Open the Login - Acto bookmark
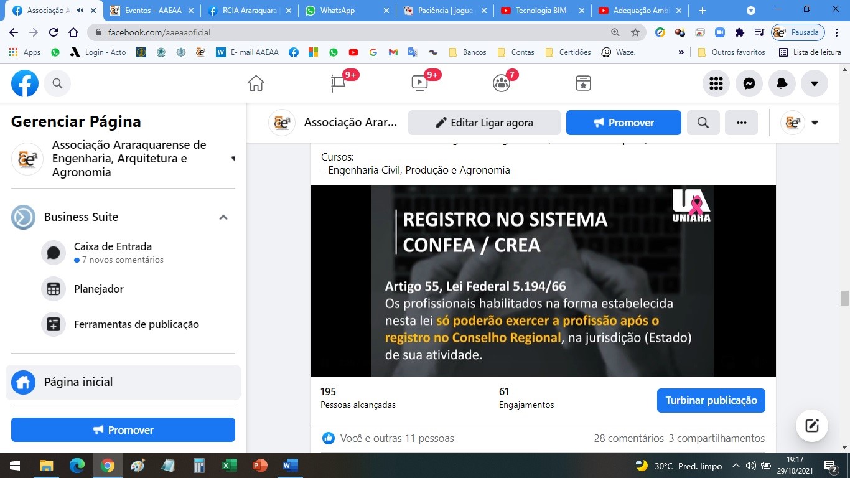850x478 pixels. [98, 52]
